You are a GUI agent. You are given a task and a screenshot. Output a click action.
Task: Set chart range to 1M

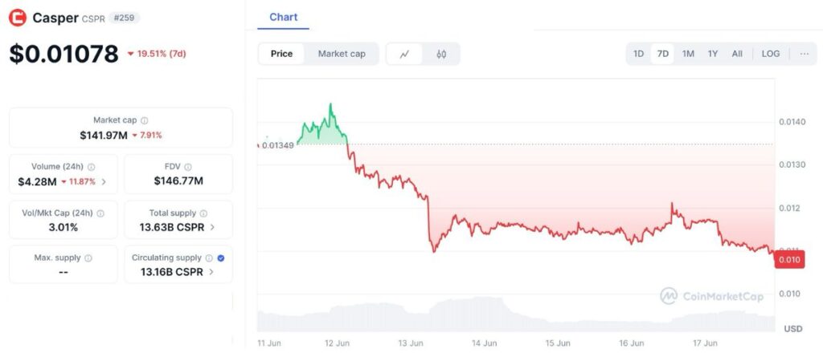pos(688,54)
